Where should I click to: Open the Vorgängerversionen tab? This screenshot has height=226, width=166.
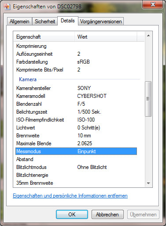pos(101,22)
